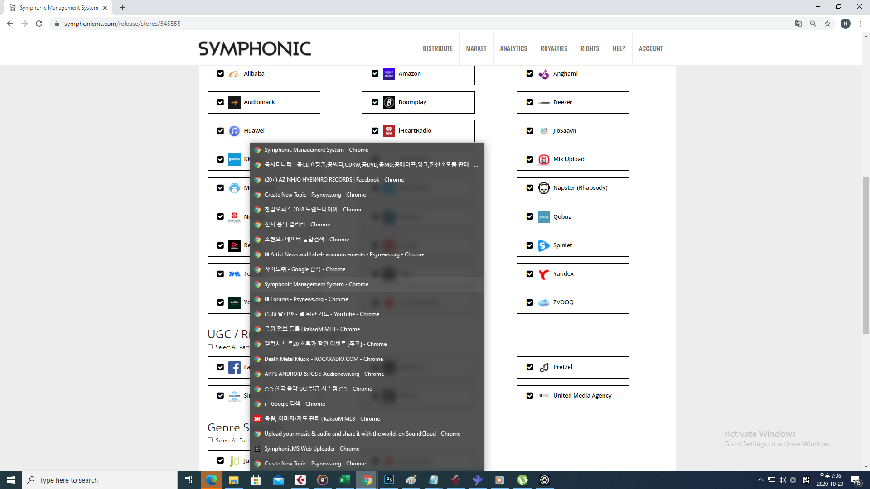The width and height of the screenshot is (870, 489).
Task: Open the DISTRIBUTE menu
Action: pyautogui.click(x=438, y=48)
